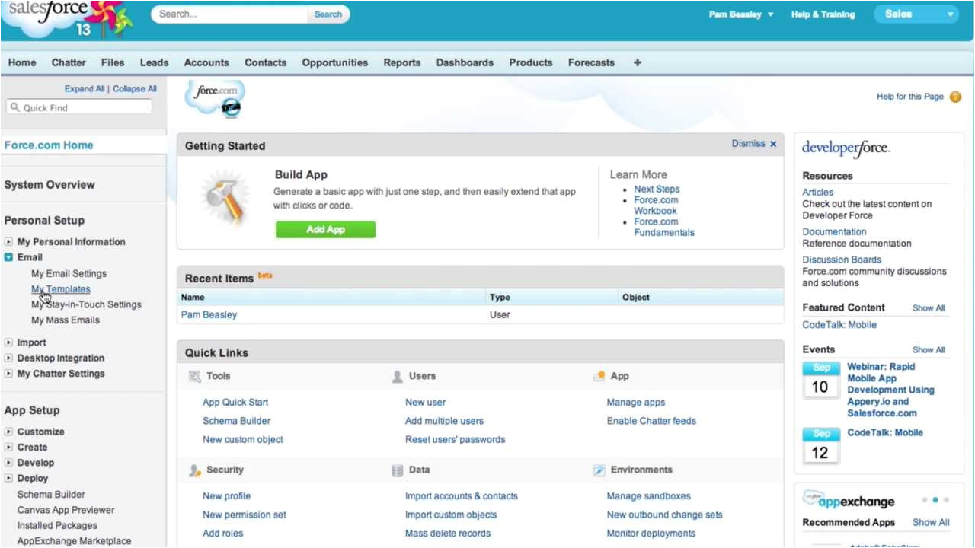
Task: Open the Pam Beasley user dropdown
Action: click(741, 14)
